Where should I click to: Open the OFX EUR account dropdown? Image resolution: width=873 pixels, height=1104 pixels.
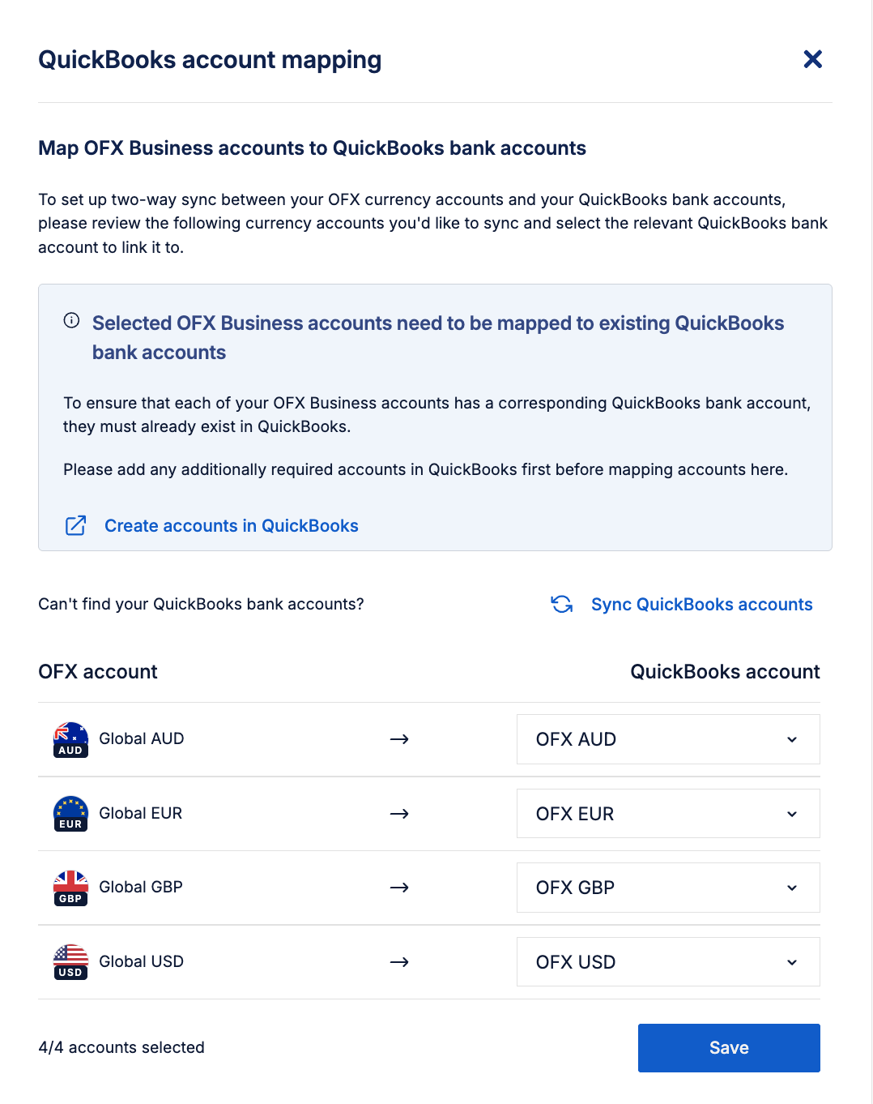point(668,813)
